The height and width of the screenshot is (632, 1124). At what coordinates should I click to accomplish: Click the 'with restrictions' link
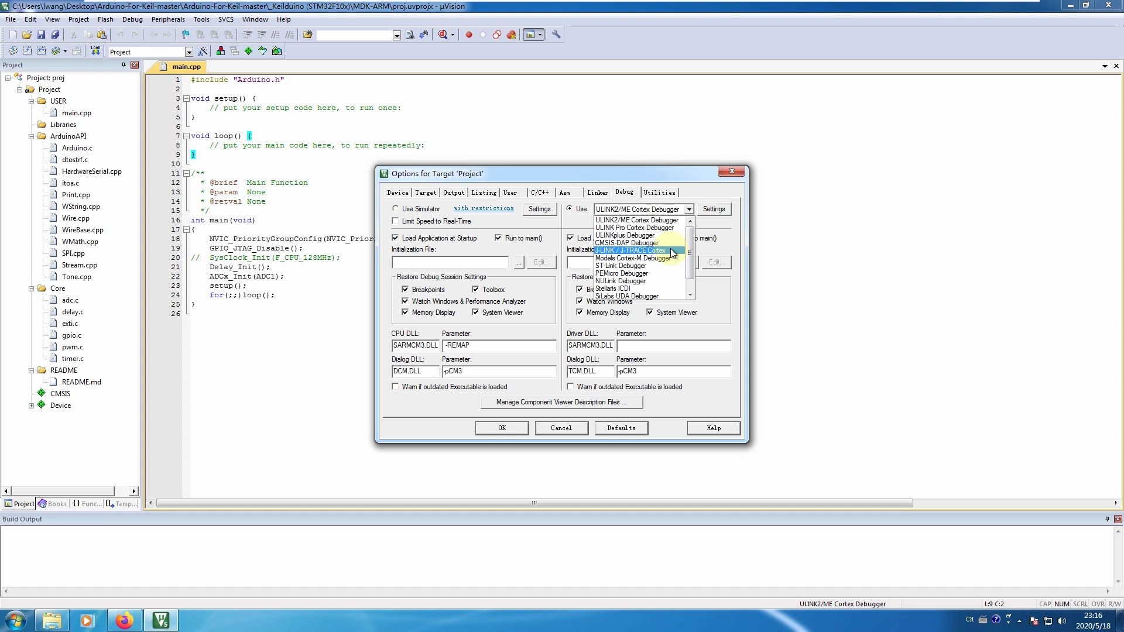click(x=484, y=208)
